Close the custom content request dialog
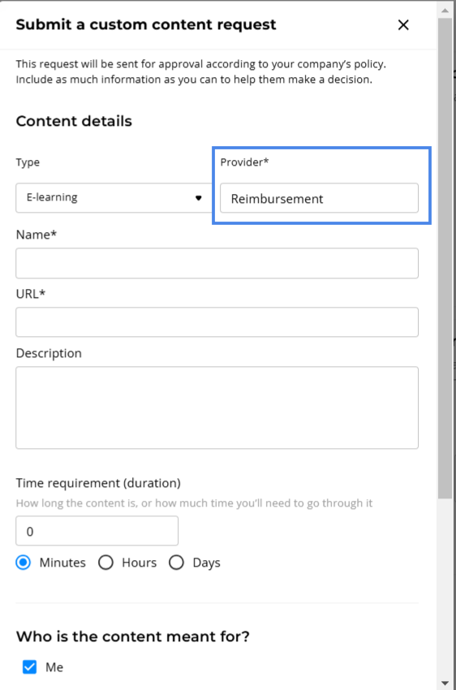 (403, 25)
